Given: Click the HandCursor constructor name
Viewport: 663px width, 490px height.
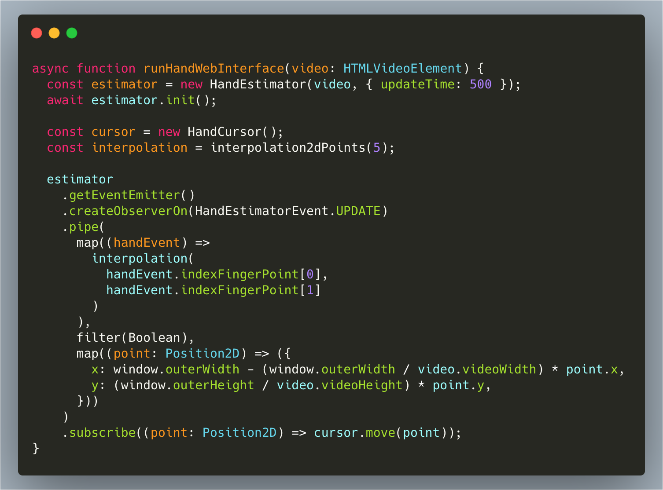Looking at the screenshot, I should [225, 132].
